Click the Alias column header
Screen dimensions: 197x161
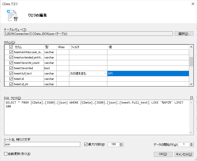(x=63, y=47)
